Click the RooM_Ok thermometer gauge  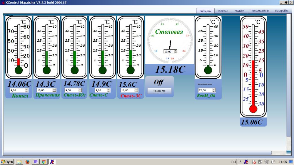[x=208, y=47]
